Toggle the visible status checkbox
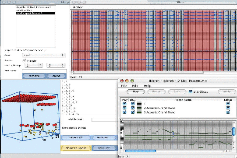Image resolution: width=237 pixels, height=158 pixels. 24,60
